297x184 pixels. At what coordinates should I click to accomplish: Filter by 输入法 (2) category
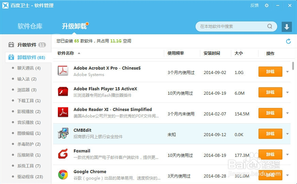(x=27, y=79)
